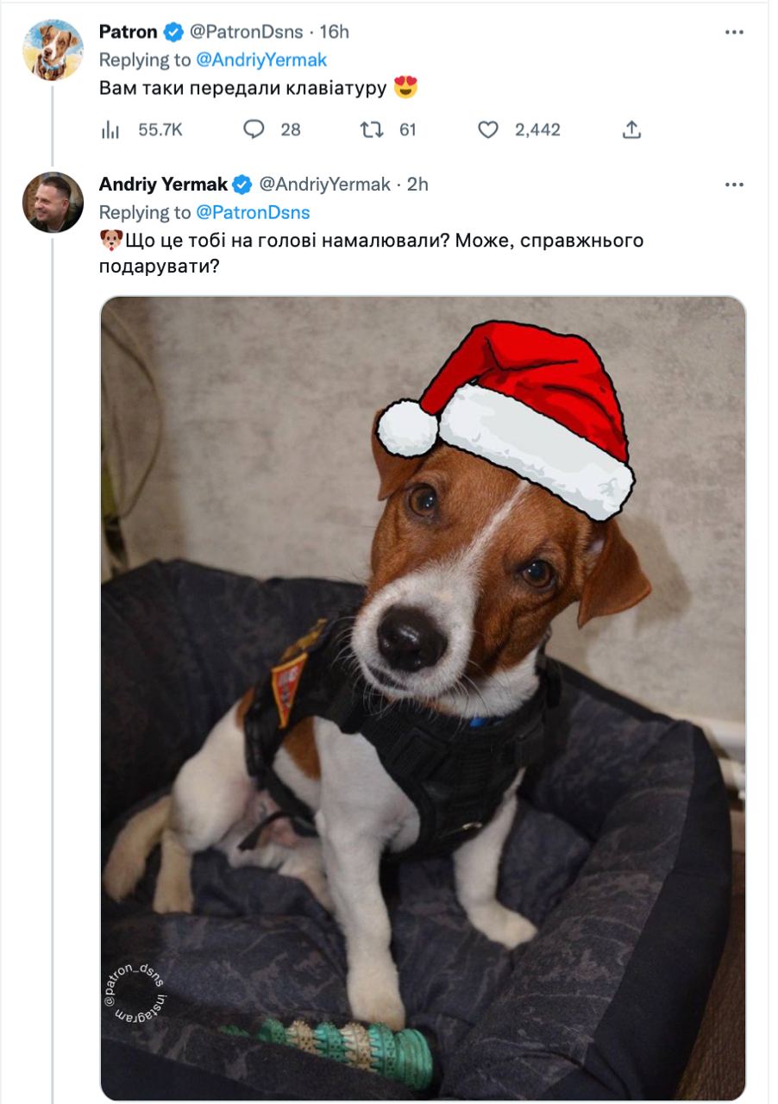Viewport: 778px width, 1104px height.
Task: Click the @PatronDsns mention in Yermak's reply
Action: [x=253, y=212]
